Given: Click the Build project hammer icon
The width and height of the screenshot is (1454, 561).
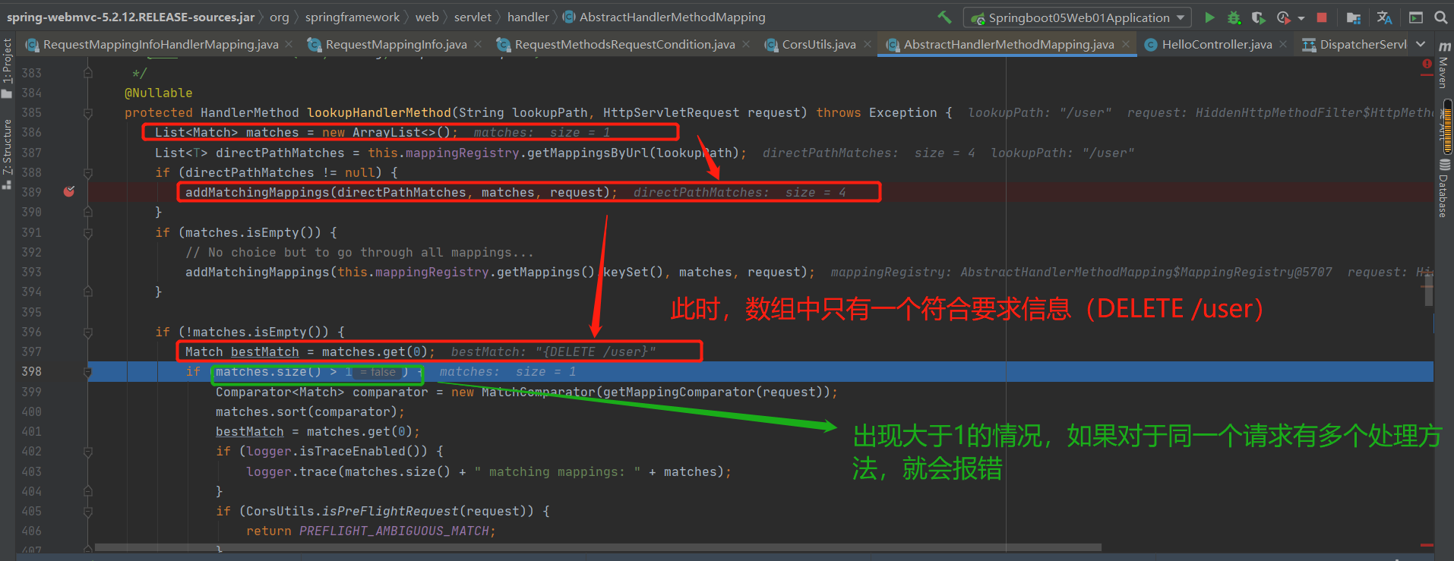Looking at the screenshot, I should [x=944, y=17].
